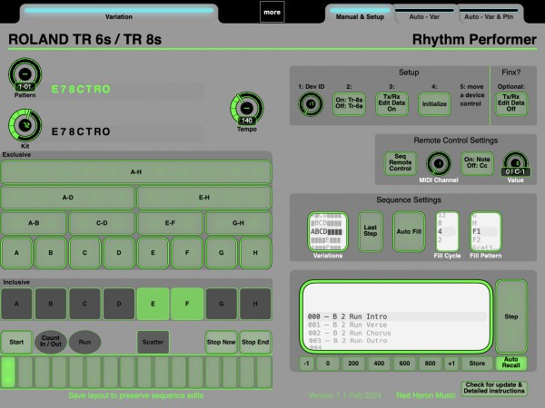
Task: Jump to sequence position 200
Action: click(353, 364)
